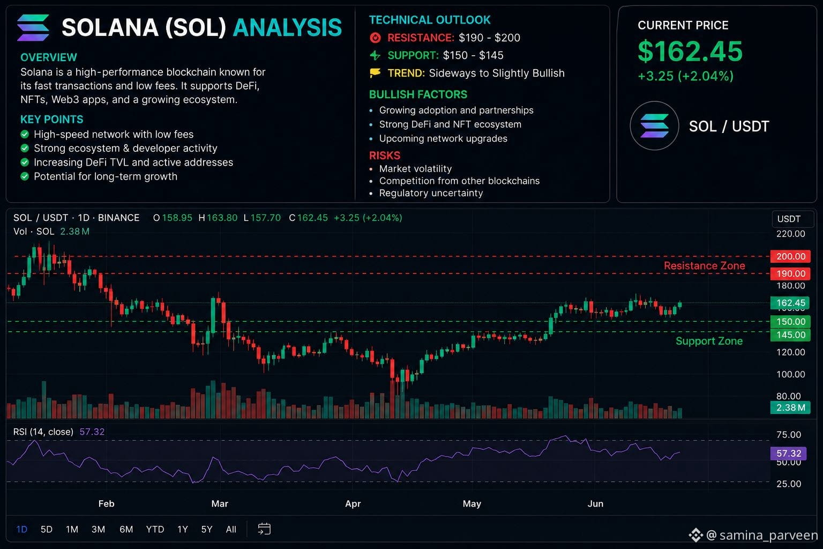Viewport: 823px width, 549px height.
Task: Choose the 1M time range
Action: coord(72,530)
